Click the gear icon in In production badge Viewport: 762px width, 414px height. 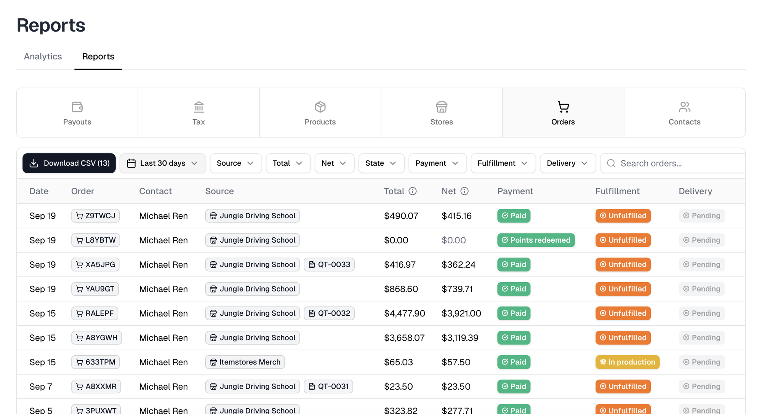(603, 362)
